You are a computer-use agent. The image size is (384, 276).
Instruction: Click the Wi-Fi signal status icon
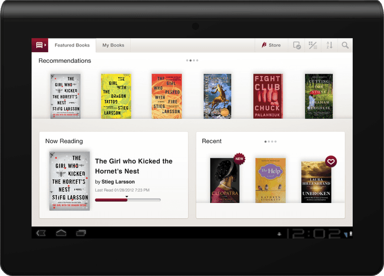(346, 235)
